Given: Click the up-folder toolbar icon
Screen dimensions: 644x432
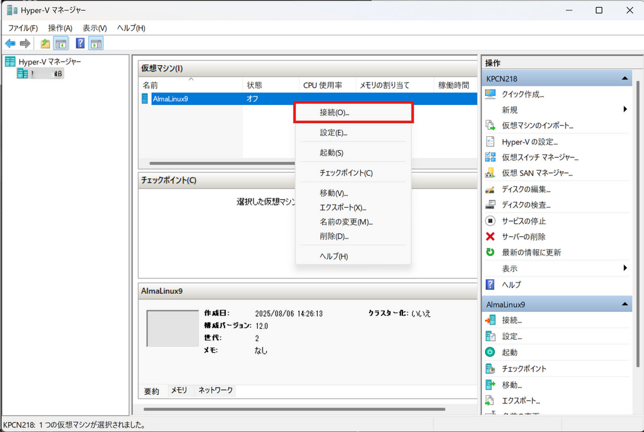Looking at the screenshot, I should [x=46, y=44].
